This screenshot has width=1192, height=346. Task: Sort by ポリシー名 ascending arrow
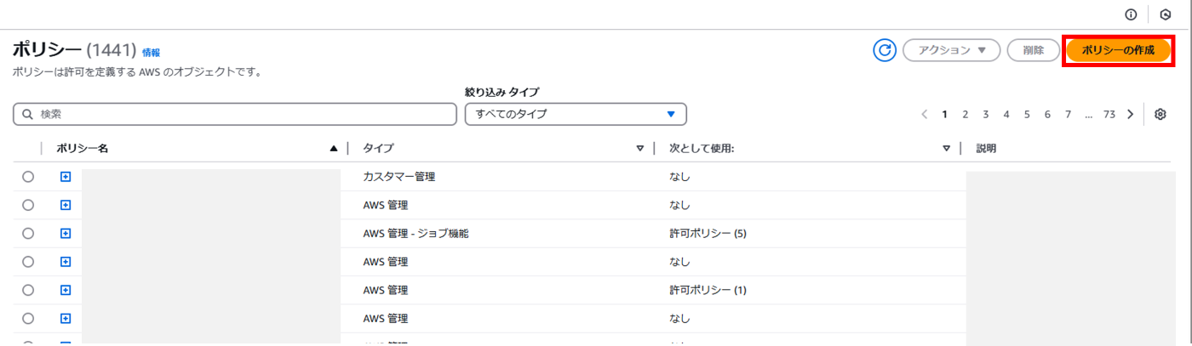coord(334,148)
